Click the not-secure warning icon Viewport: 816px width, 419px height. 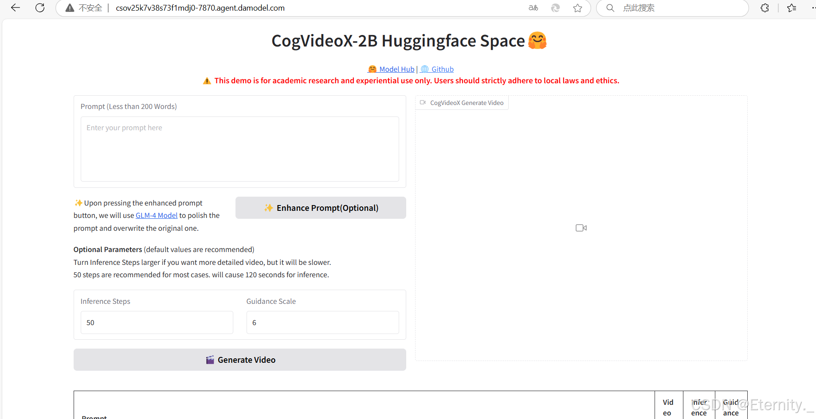70,8
